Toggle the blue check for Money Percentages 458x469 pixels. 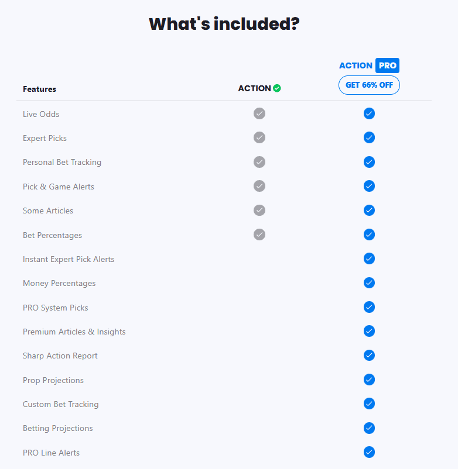coord(369,282)
